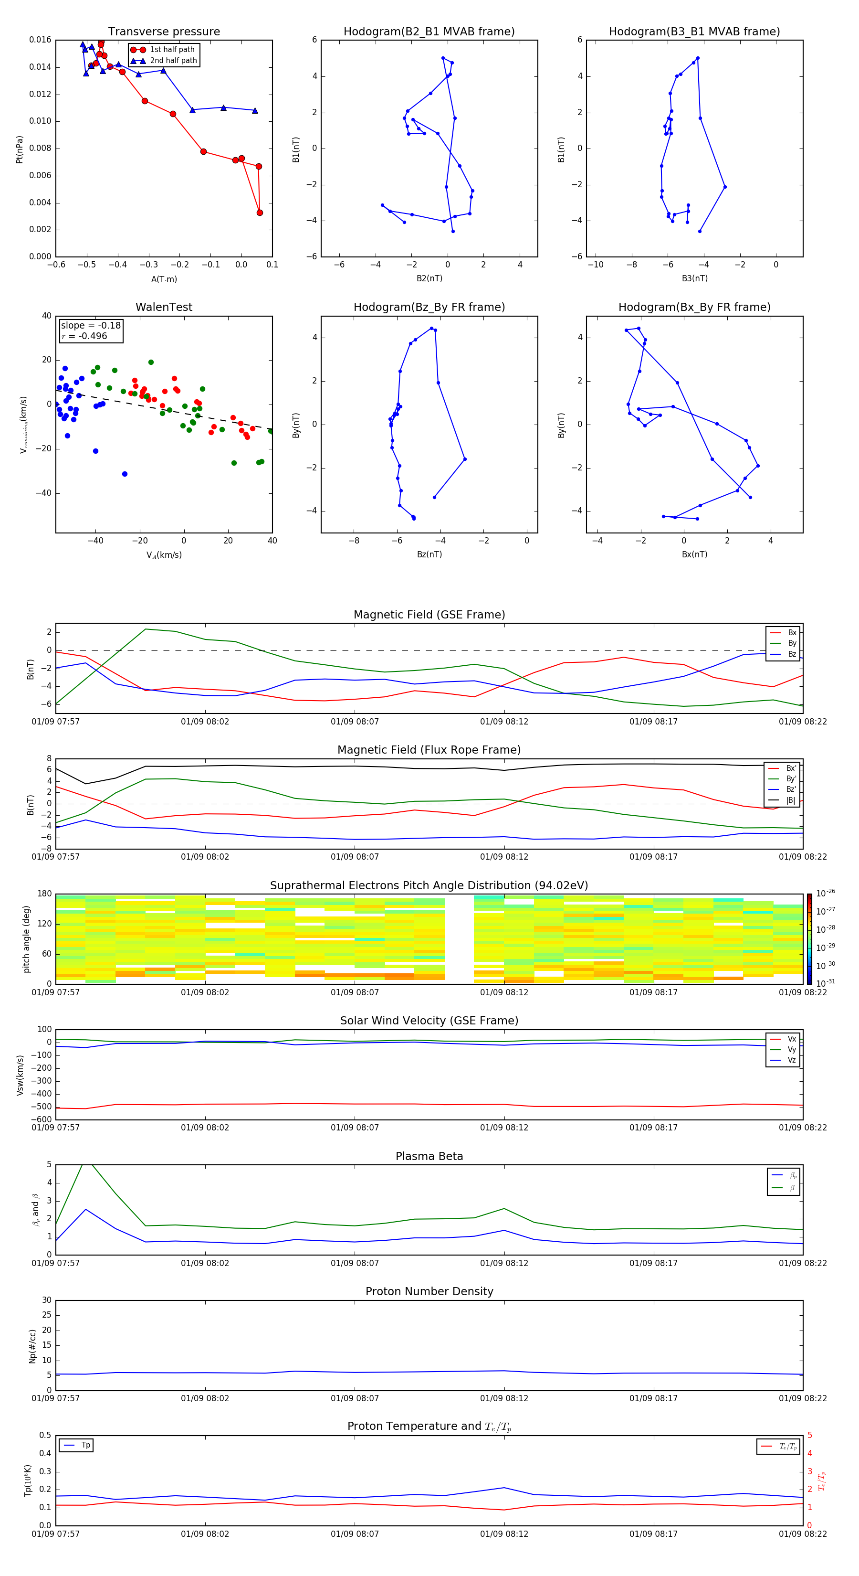This screenshot has width=859, height=1576.
Task: Click the 'Bz(nT)' x-axis label
Action: point(429,554)
